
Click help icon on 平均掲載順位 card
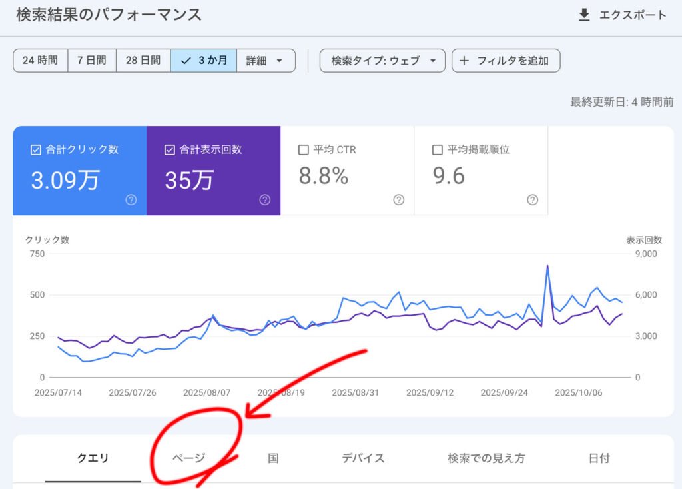tap(532, 200)
